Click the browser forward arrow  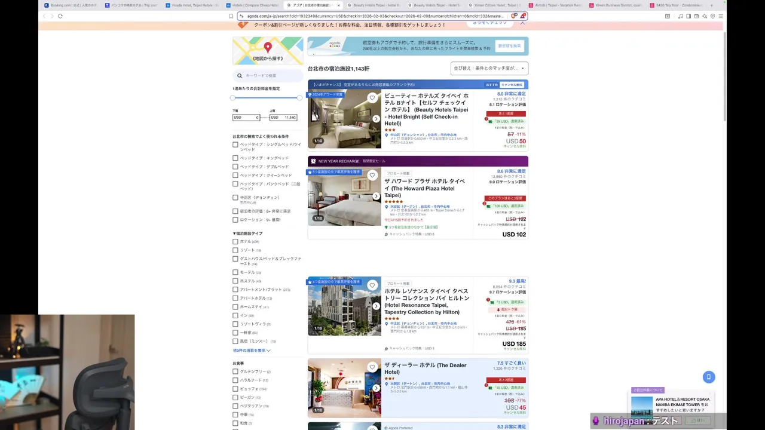point(52,16)
